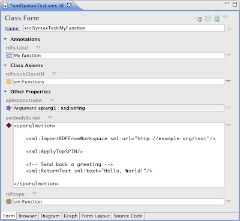Switch to the Diagram tab
The image size is (240, 221).
tap(50, 216)
